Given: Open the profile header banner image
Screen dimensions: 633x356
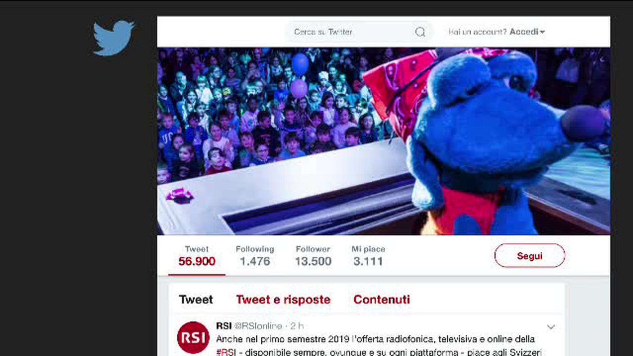Looking at the screenshot, I should point(384,141).
